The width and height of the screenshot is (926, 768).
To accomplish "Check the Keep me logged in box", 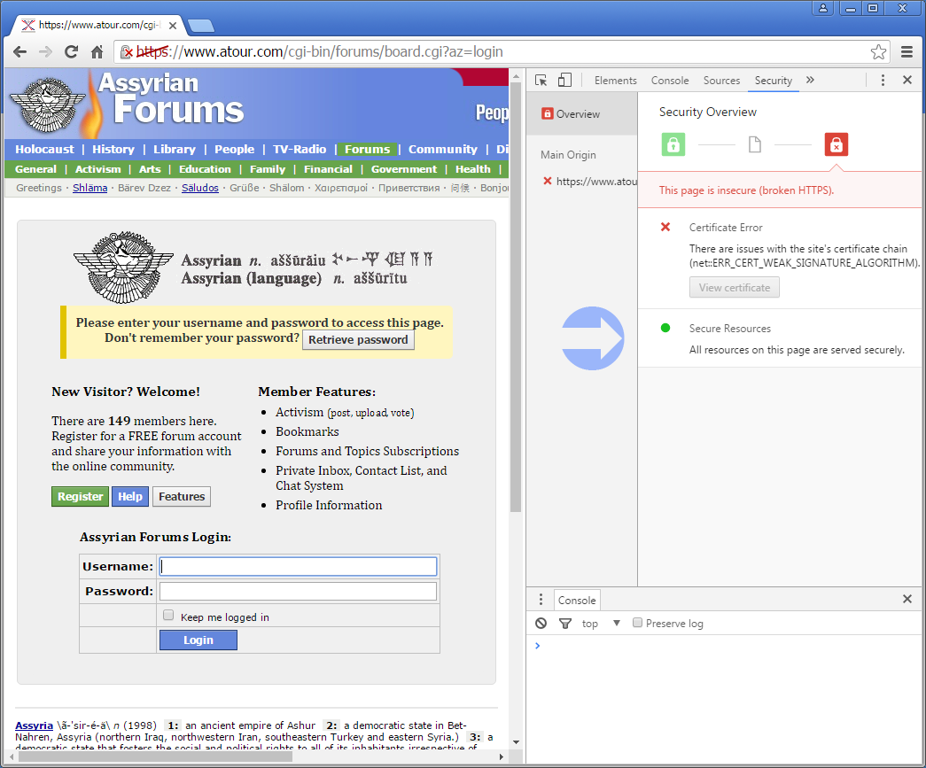I will tap(168, 615).
